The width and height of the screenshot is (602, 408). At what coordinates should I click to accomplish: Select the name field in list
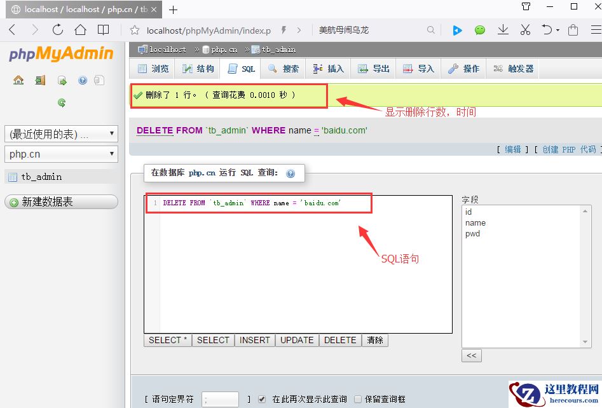[475, 222]
